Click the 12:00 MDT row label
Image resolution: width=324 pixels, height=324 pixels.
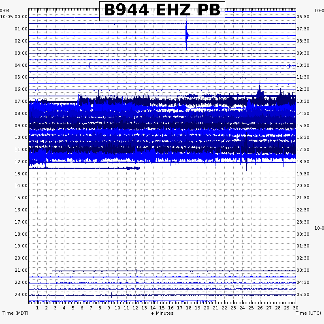coord(21,162)
